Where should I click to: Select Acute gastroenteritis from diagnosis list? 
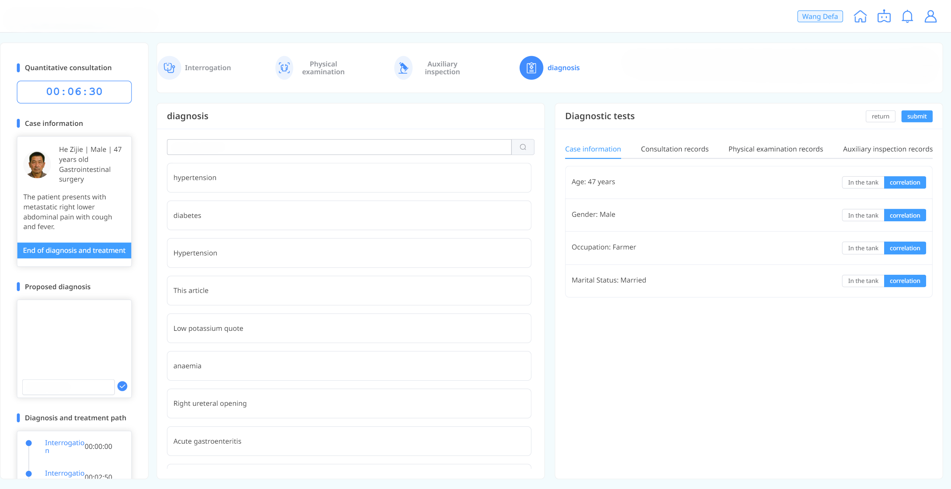click(x=348, y=441)
